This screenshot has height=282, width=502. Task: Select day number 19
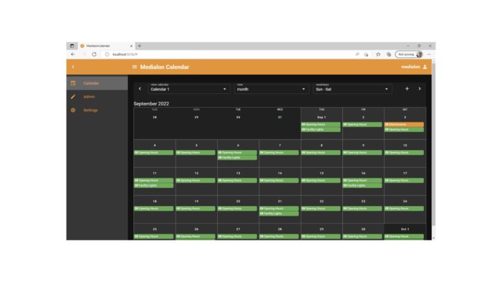[196, 201]
